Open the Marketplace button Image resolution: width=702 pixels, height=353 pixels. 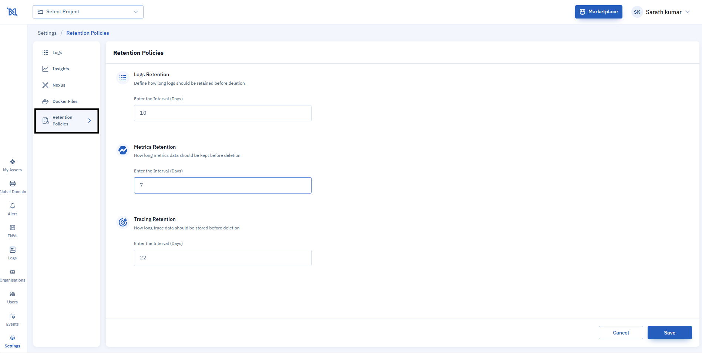(598, 12)
